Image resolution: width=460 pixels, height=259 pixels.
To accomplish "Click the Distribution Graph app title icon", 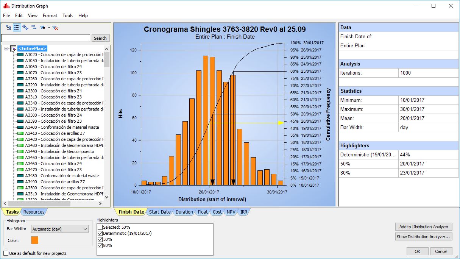I will point(6,6).
